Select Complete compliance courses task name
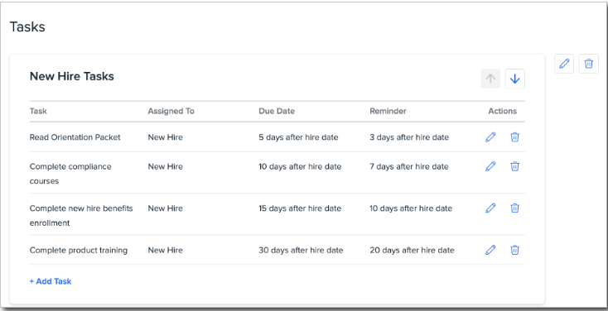The width and height of the screenshot is (608, 311). coord(70,174)
